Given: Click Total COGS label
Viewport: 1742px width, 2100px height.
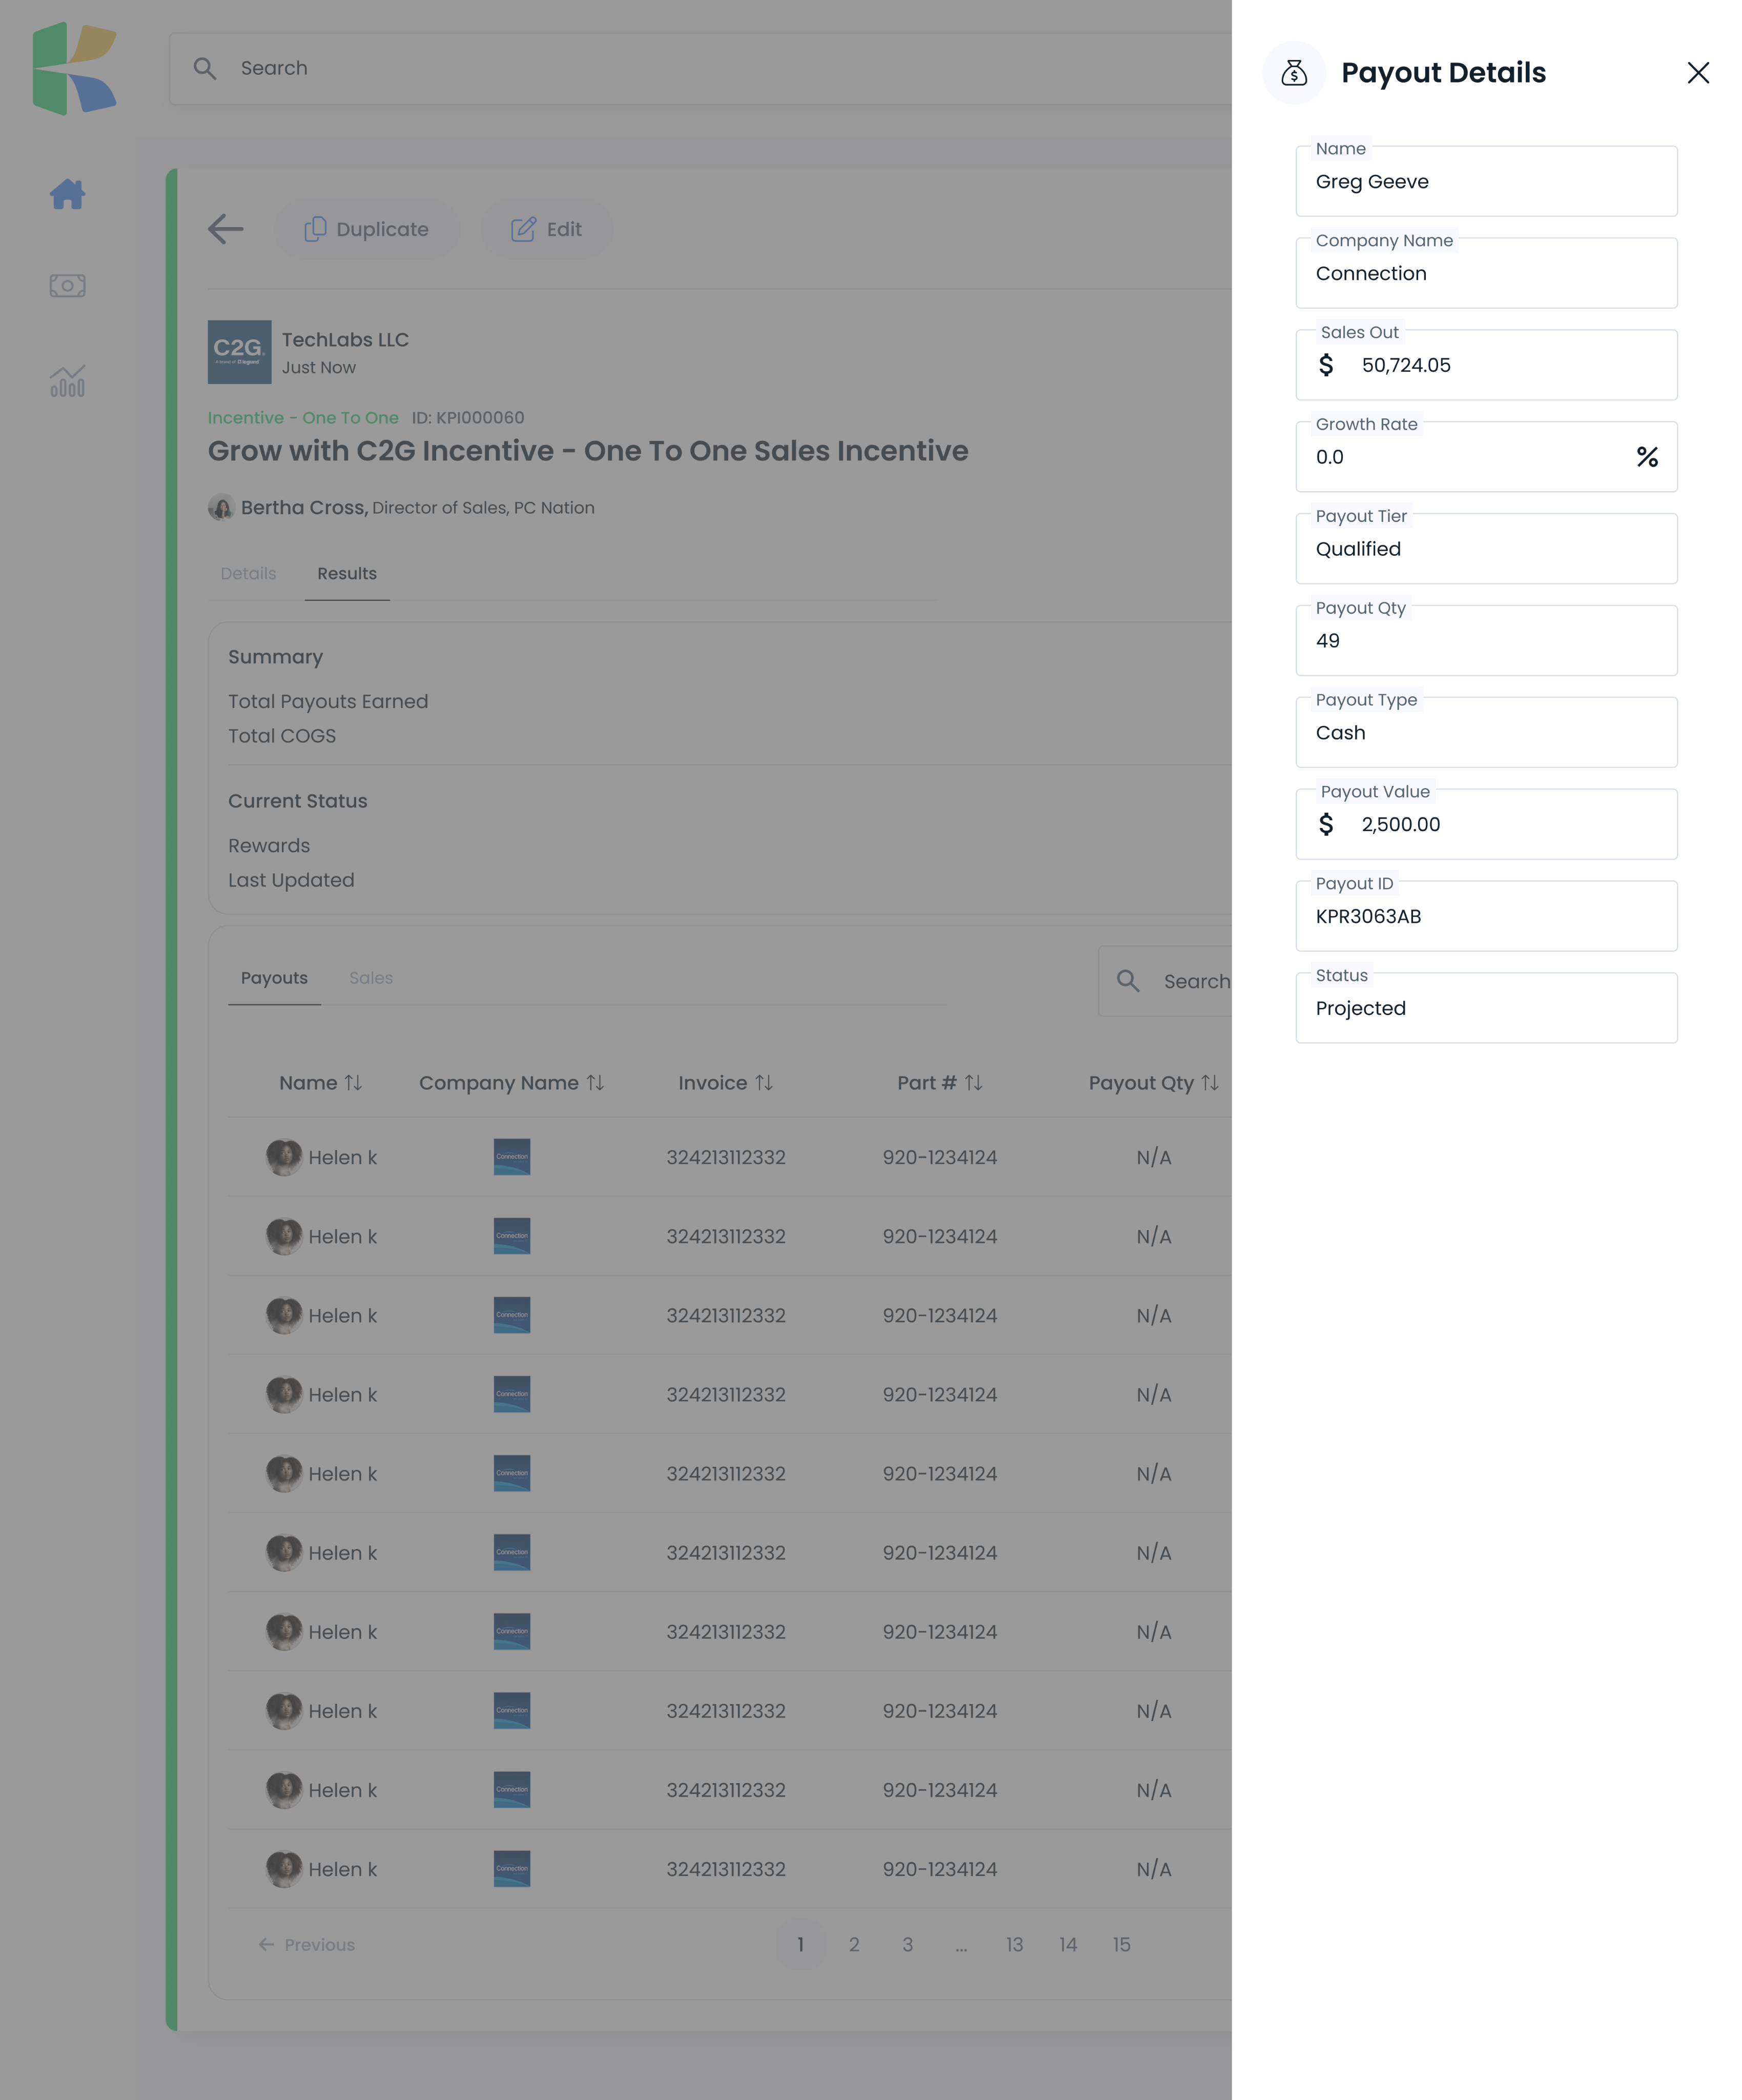Looking at the screenshot, I should tap(282, 736).
